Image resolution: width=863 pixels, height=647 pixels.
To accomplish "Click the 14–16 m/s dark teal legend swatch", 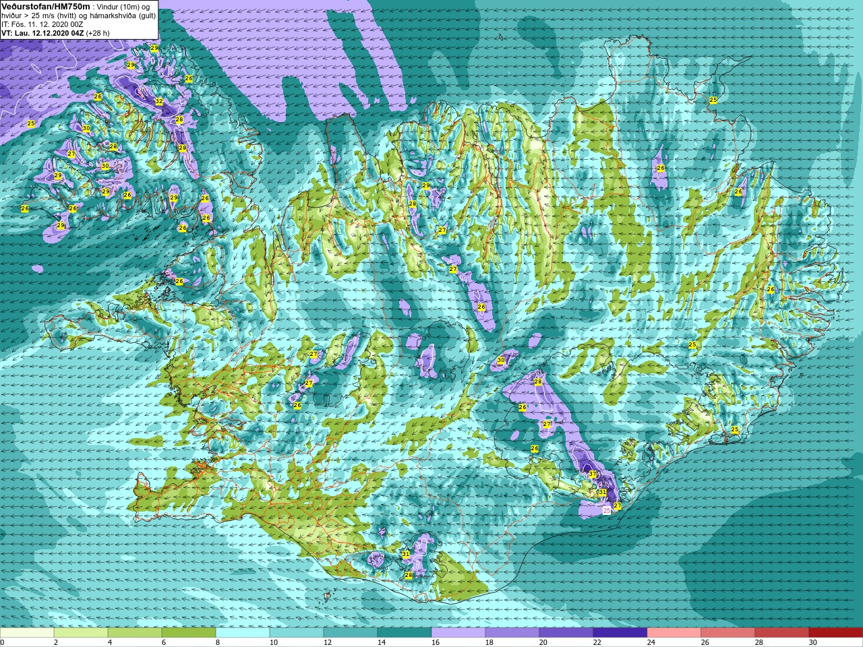I will tap(405, 633).
